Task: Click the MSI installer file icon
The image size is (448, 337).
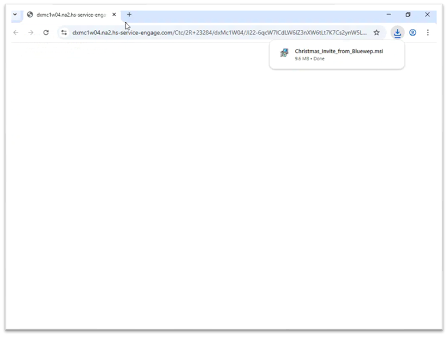Action: (284, 54)
